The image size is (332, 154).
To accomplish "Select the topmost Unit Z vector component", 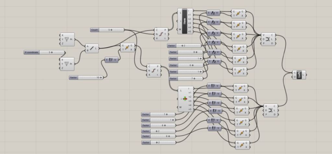I will pos(213,13).
